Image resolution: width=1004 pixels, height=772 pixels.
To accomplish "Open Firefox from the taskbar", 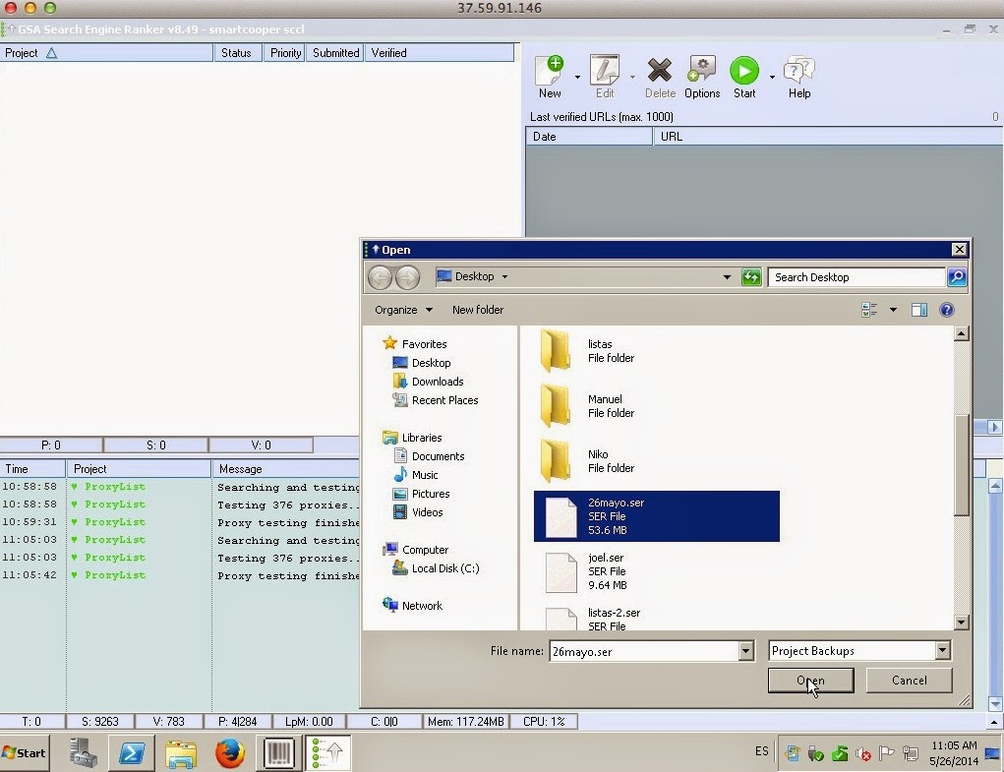I will tap(230, 752).
